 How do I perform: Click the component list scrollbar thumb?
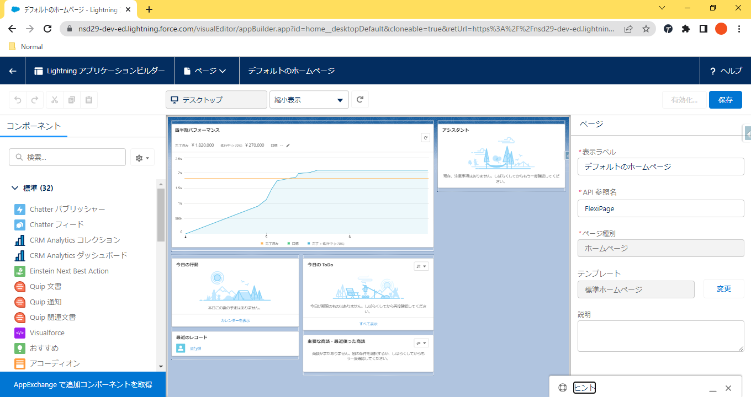click(x=161, y=215)
